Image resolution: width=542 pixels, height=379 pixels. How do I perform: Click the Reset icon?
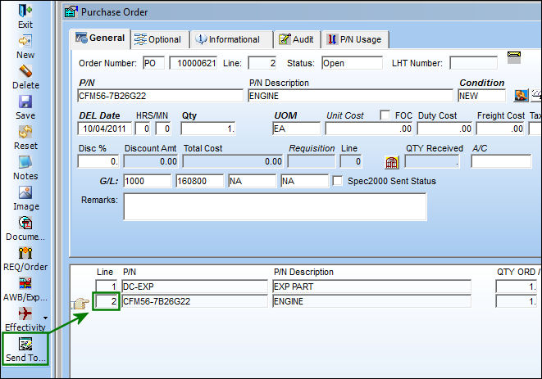tap(25, 132)
